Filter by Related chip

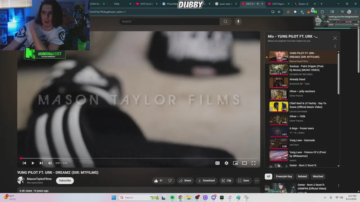pos(302,176)
